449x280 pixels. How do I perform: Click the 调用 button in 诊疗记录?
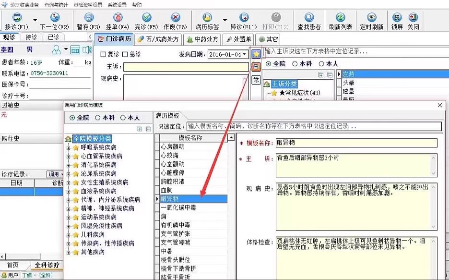point(55,174)
